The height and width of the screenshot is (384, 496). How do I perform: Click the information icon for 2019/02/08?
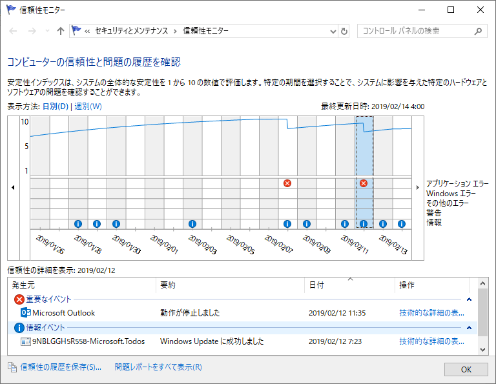(287, 224)
